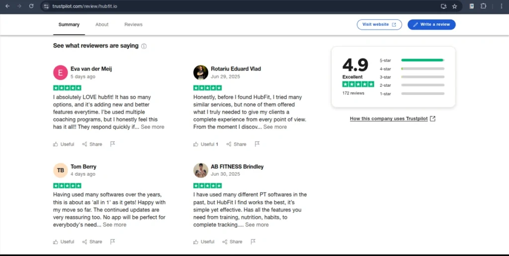Open AB FITNESS Brindley's profile name
Image resolution: width=509 pixels, height=256 pixels.
tap(237, 167)
